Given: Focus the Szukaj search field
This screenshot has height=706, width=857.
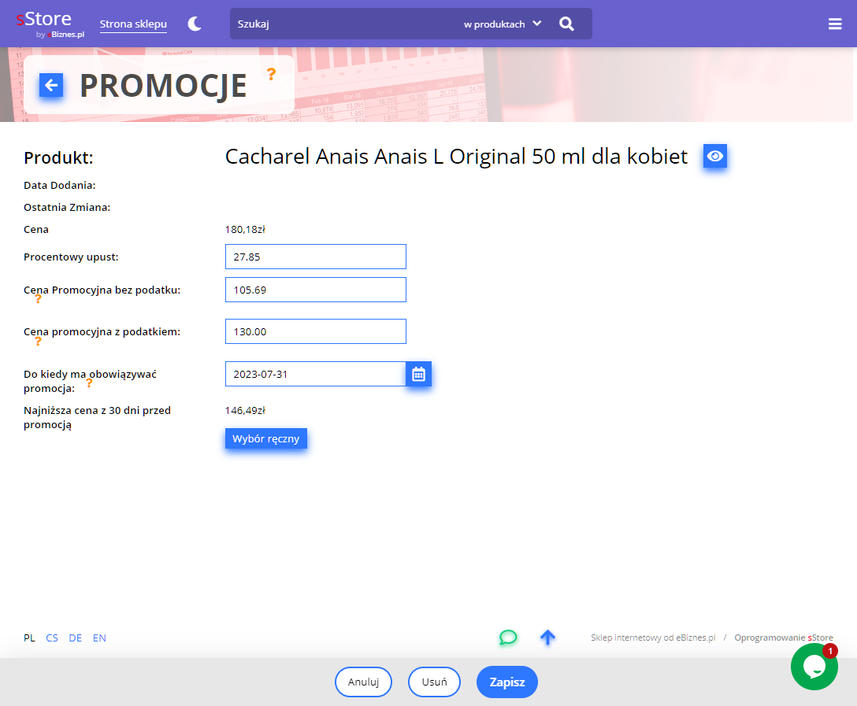Looking at the screenshot, I should click(344, 24).
